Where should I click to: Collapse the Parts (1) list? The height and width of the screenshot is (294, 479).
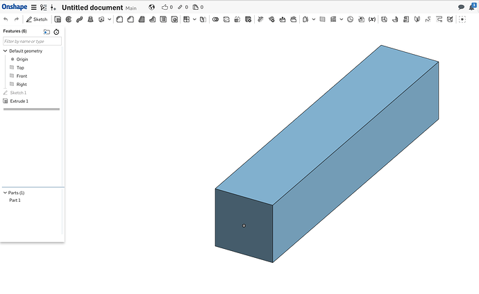pyautogui.click(x=5, y=193)
